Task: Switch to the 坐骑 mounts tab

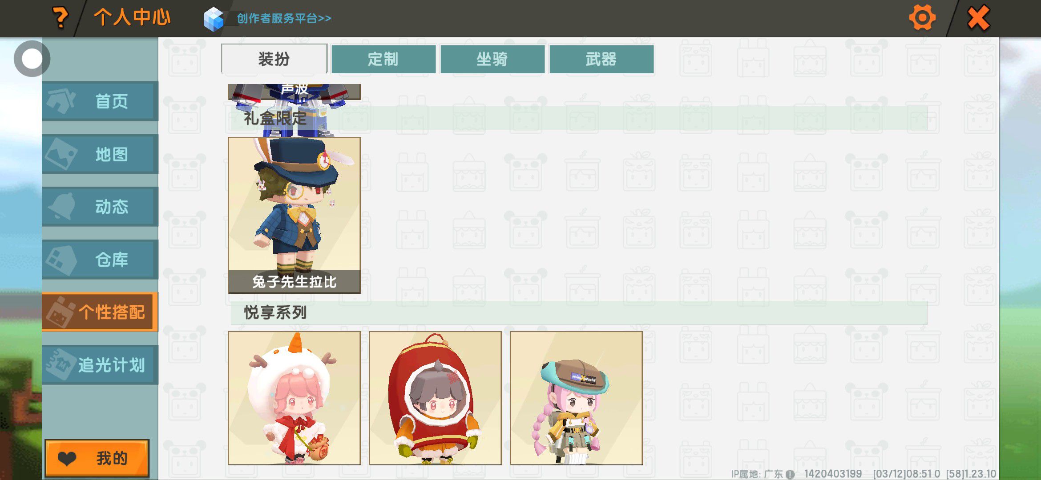Action: point(492,59)
